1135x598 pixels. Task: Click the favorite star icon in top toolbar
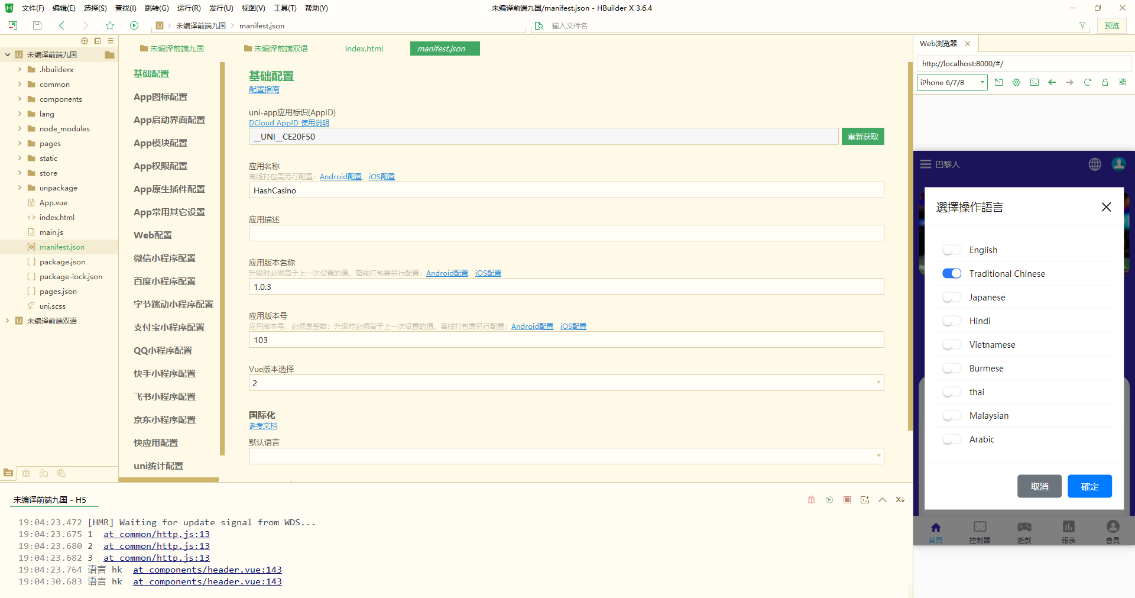pos(110,25)
